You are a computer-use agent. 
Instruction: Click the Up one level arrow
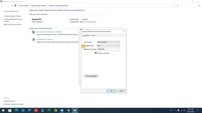pyautogui.click(x=12, y=6)
